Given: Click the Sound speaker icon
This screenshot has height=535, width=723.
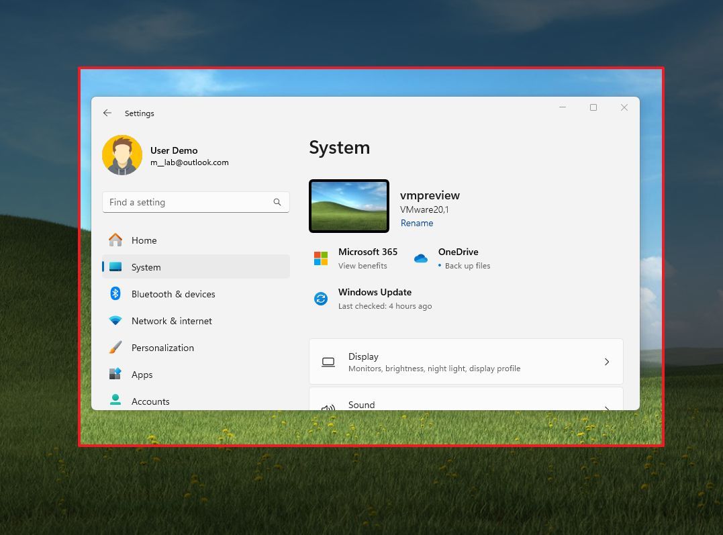Looking at the screenshot, I should tap(328, 408).
